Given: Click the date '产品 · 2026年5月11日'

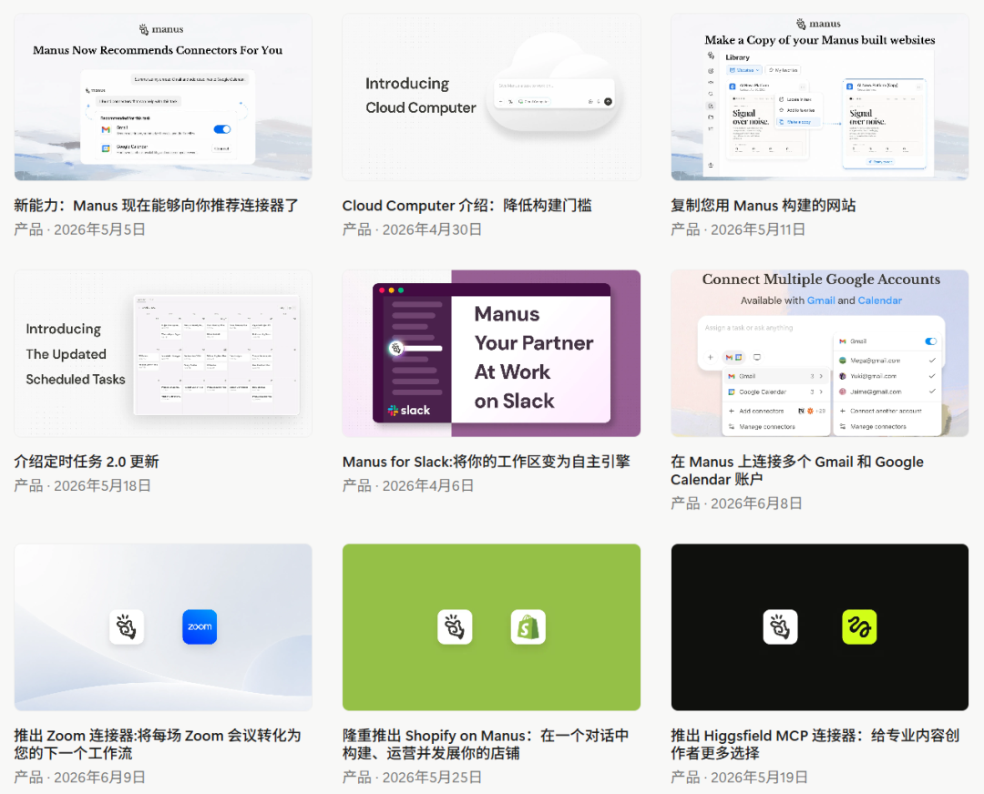Looking at the screenshot, I should (x=738, y=229).
